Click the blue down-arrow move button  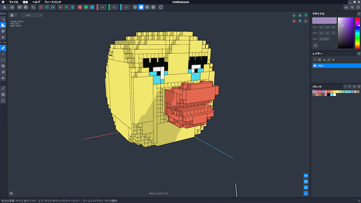coord(300,21)
